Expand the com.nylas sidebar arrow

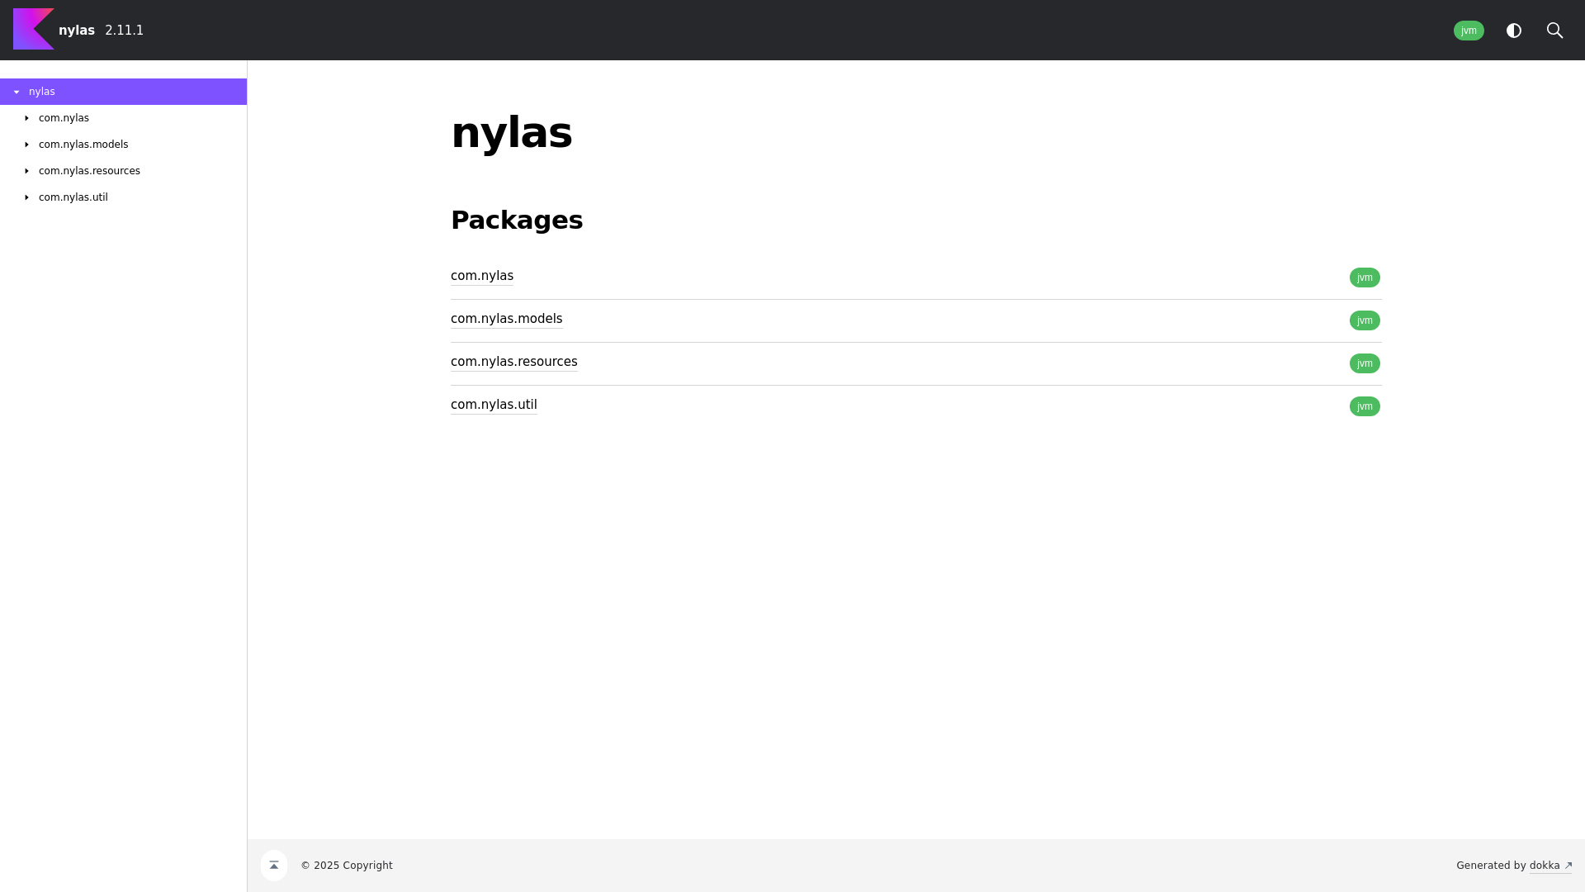pyautogui.click(x=27, y=118)
